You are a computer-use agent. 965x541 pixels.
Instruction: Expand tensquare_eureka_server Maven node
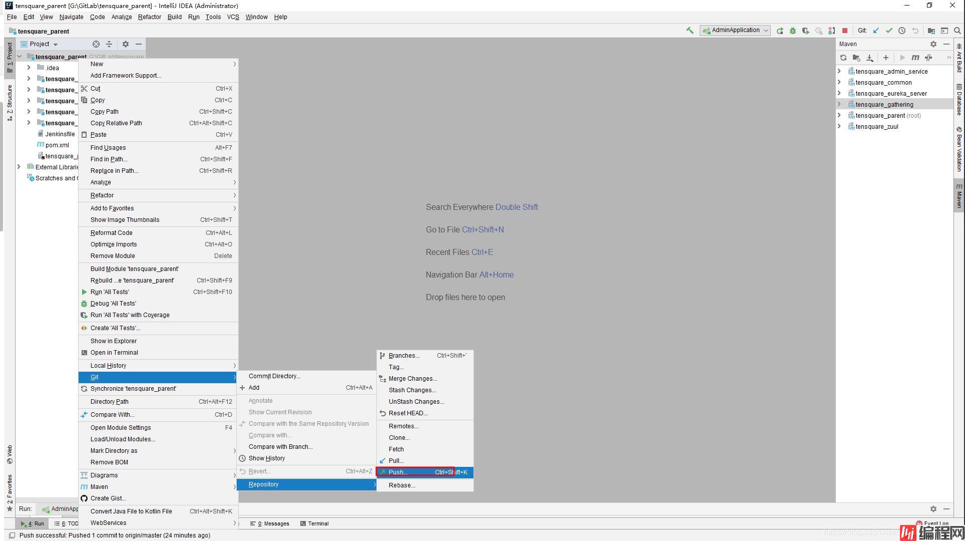839,93
